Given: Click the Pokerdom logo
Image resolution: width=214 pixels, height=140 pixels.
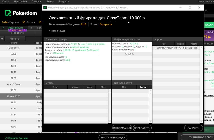Looking at the screenshot, I should click(21, 13).
